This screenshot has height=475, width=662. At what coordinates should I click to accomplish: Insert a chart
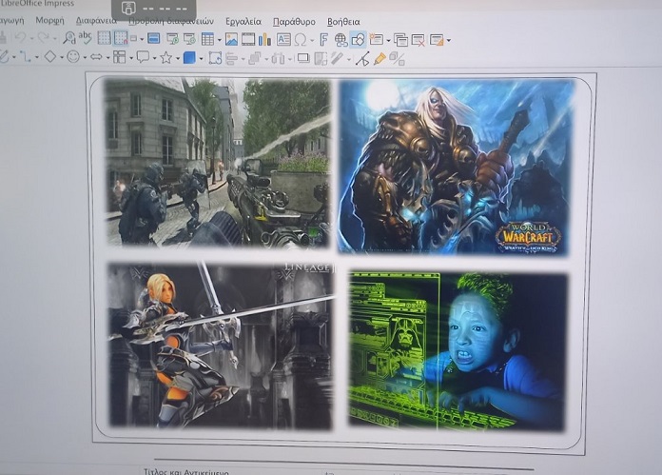tap(264, 40)
